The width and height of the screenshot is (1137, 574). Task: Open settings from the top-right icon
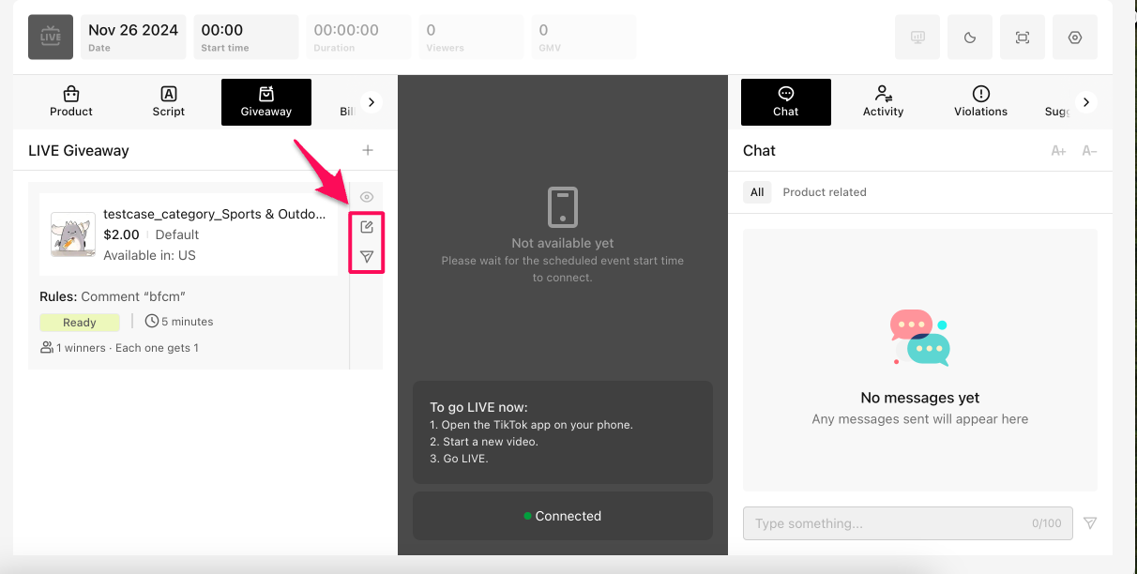pyautogui.click(x=1075, y=38)
